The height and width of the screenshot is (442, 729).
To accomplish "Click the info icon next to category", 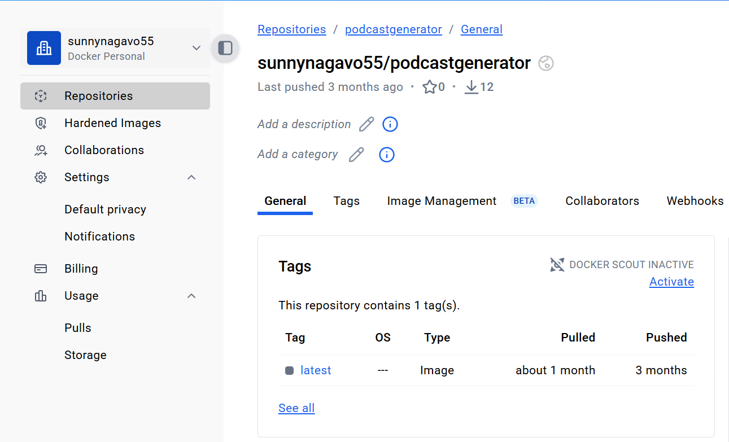I will (386, 155).
